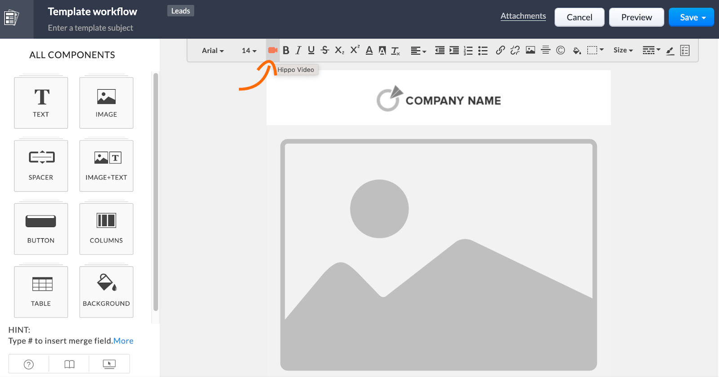Toggle underline formatting
719x377 pixels.
point(311,50)
